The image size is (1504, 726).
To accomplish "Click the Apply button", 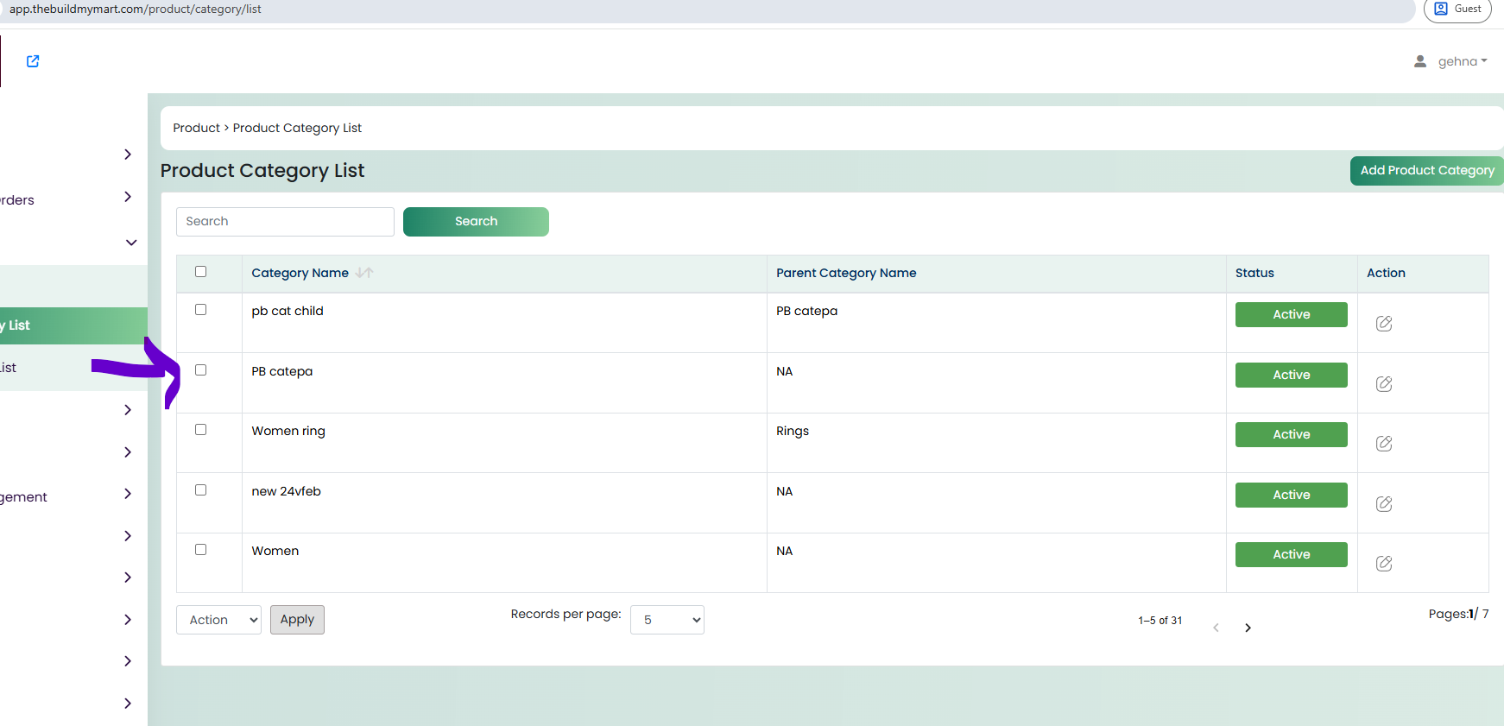I will click(297, 620).
